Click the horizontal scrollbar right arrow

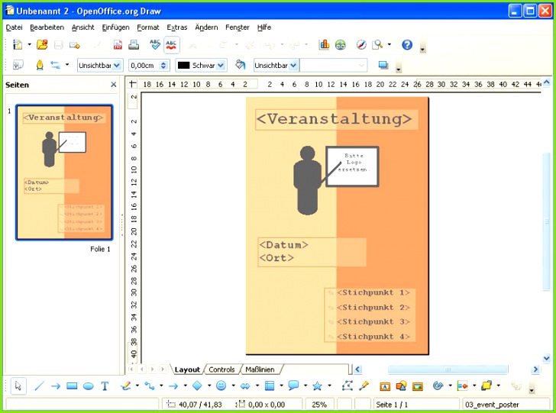pos(535,369)
